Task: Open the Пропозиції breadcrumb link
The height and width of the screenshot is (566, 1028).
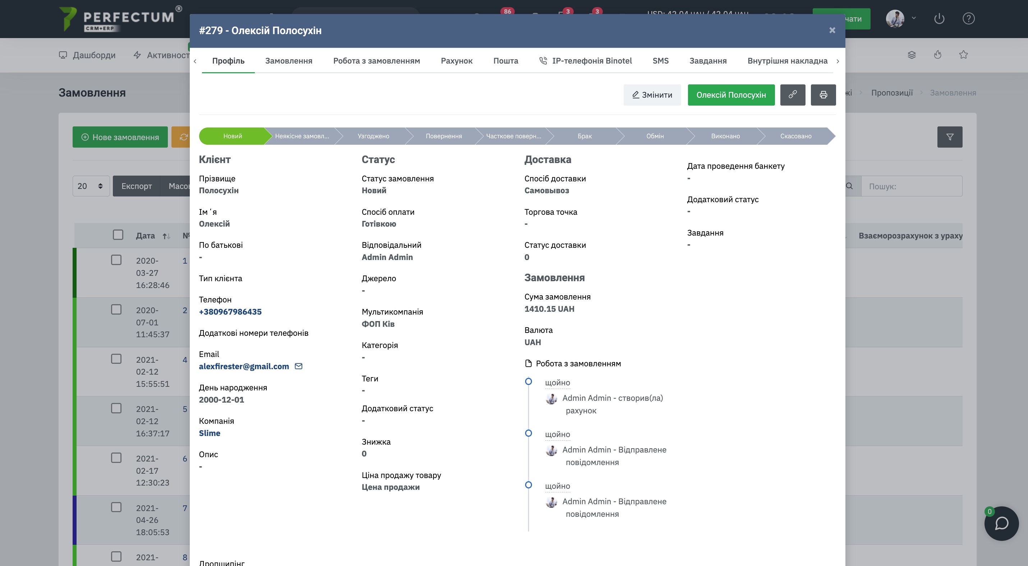Action: click(x=892, y=93)
